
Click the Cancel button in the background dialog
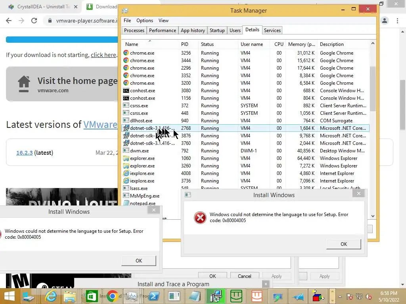244,276
